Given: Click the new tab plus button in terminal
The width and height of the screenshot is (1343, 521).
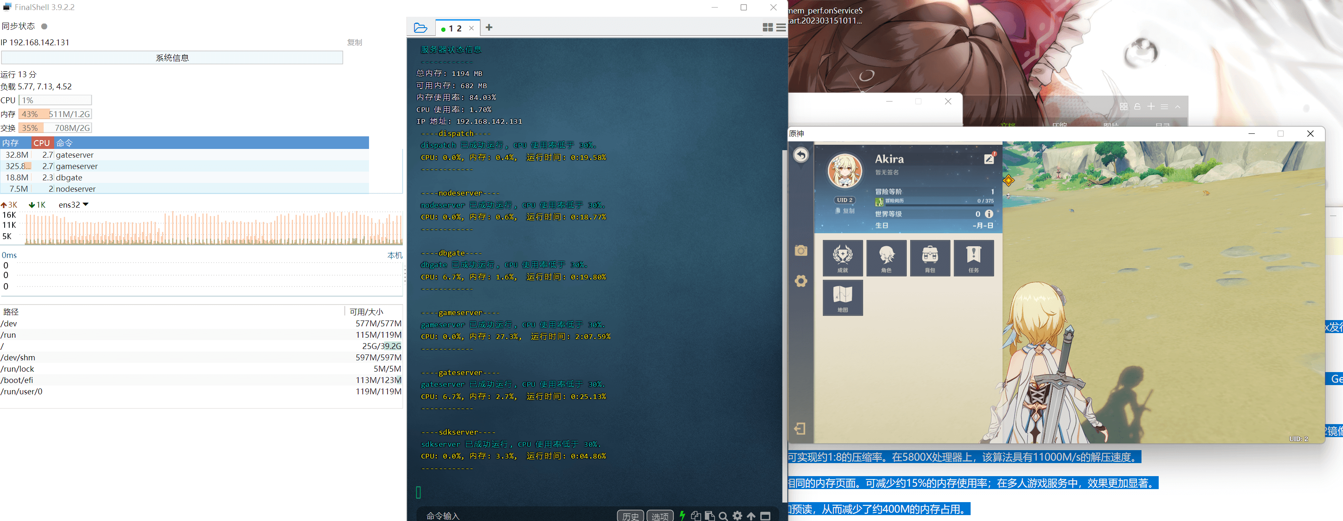Looking at the screenshot, I should click(x=487, y=28).
